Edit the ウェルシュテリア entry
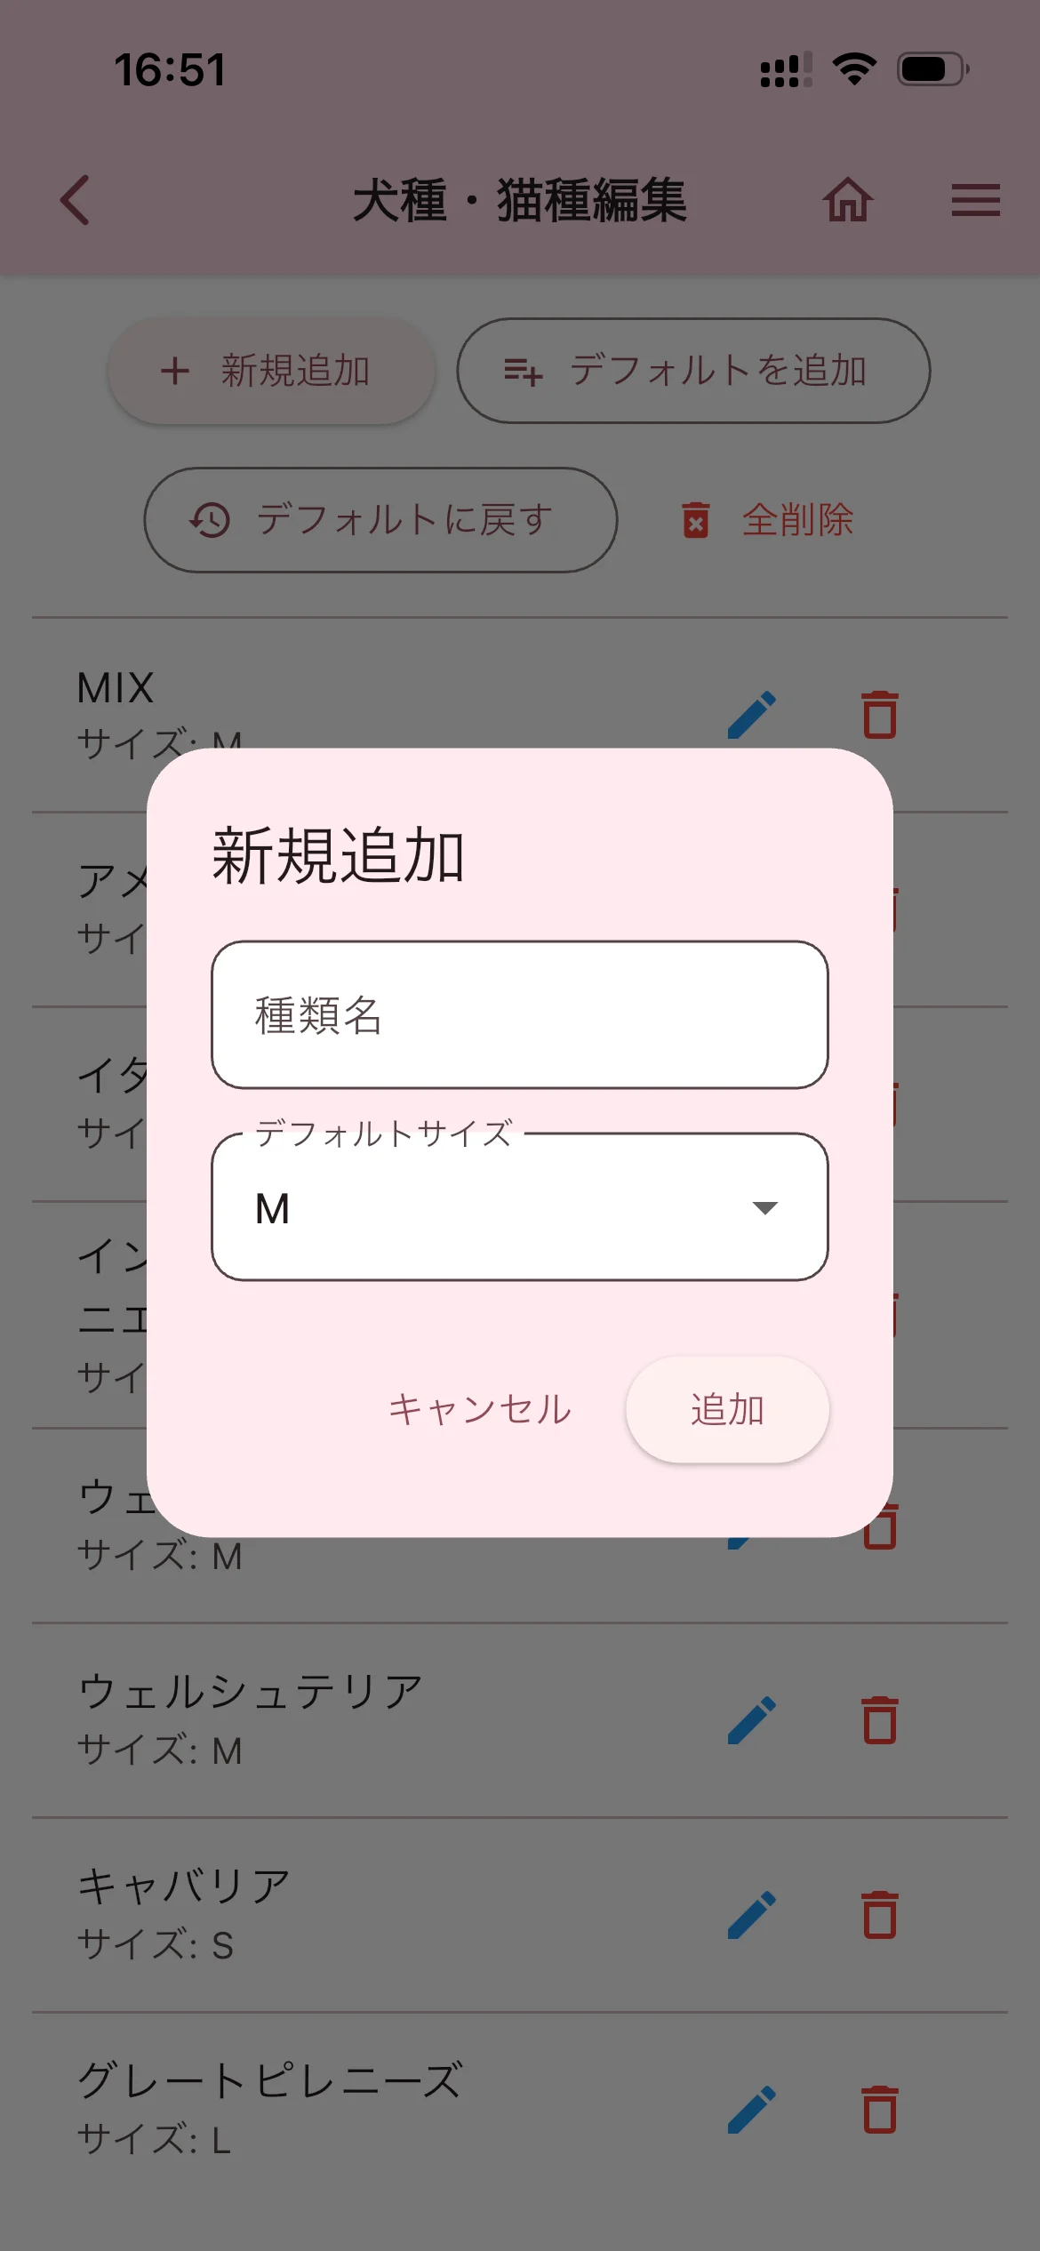 point(752,1720)
